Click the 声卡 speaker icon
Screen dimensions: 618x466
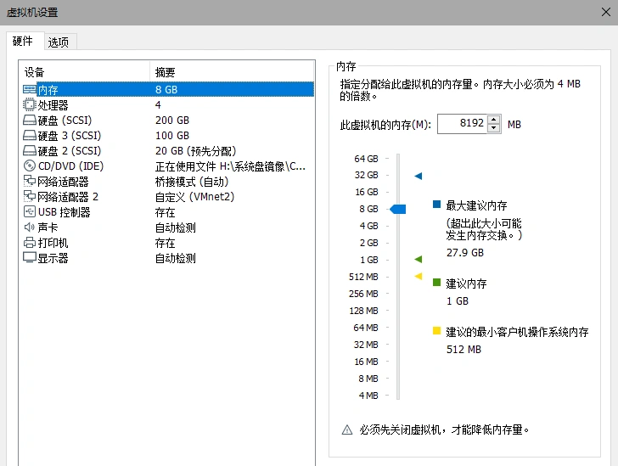point(30,227)
